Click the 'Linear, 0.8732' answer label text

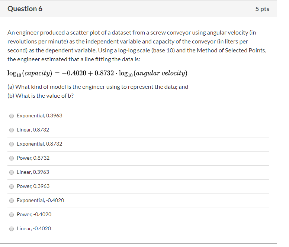point(33,130)
